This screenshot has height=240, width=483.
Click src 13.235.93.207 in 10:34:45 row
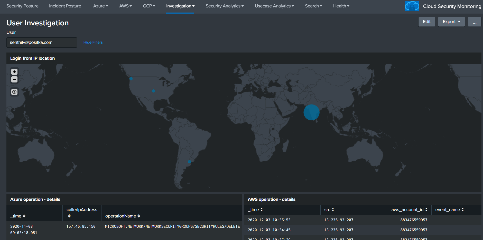339,230
